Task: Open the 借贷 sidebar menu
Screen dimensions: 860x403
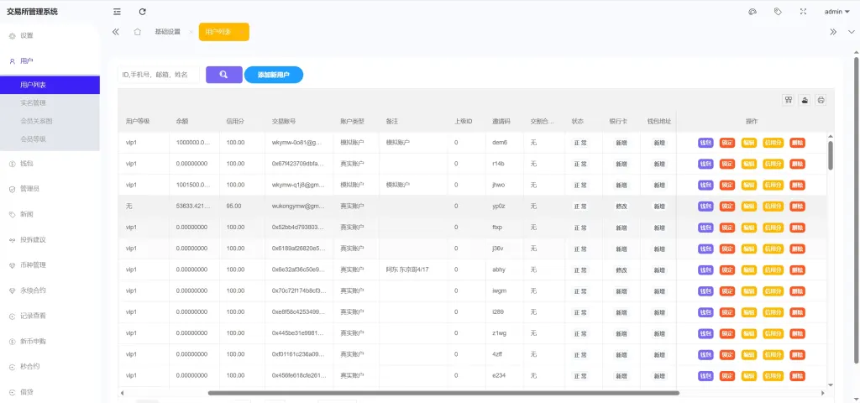Action: pyautogui.click(x=50, y=392)
